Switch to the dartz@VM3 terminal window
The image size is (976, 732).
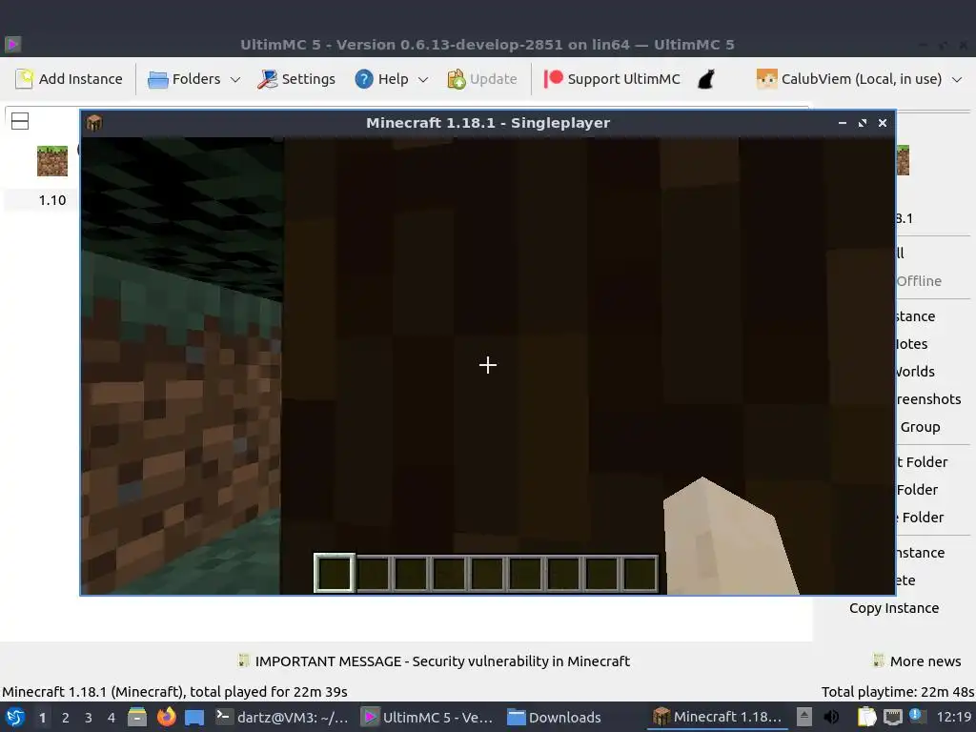pos(281,717)
